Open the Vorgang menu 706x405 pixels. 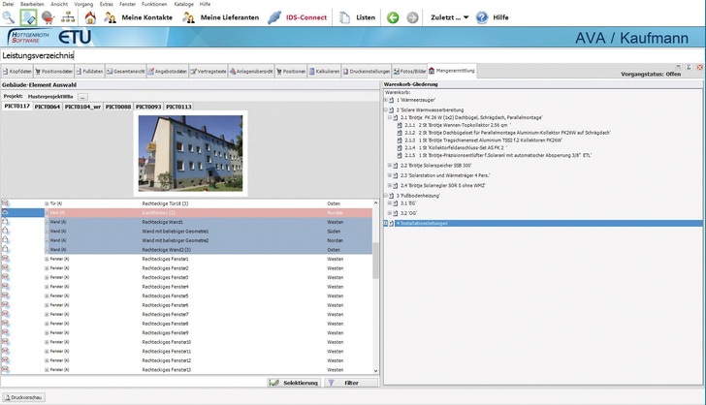(84, 4)
